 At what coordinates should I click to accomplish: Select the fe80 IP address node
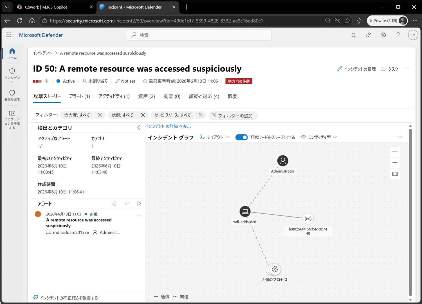(x=308, y=219)
